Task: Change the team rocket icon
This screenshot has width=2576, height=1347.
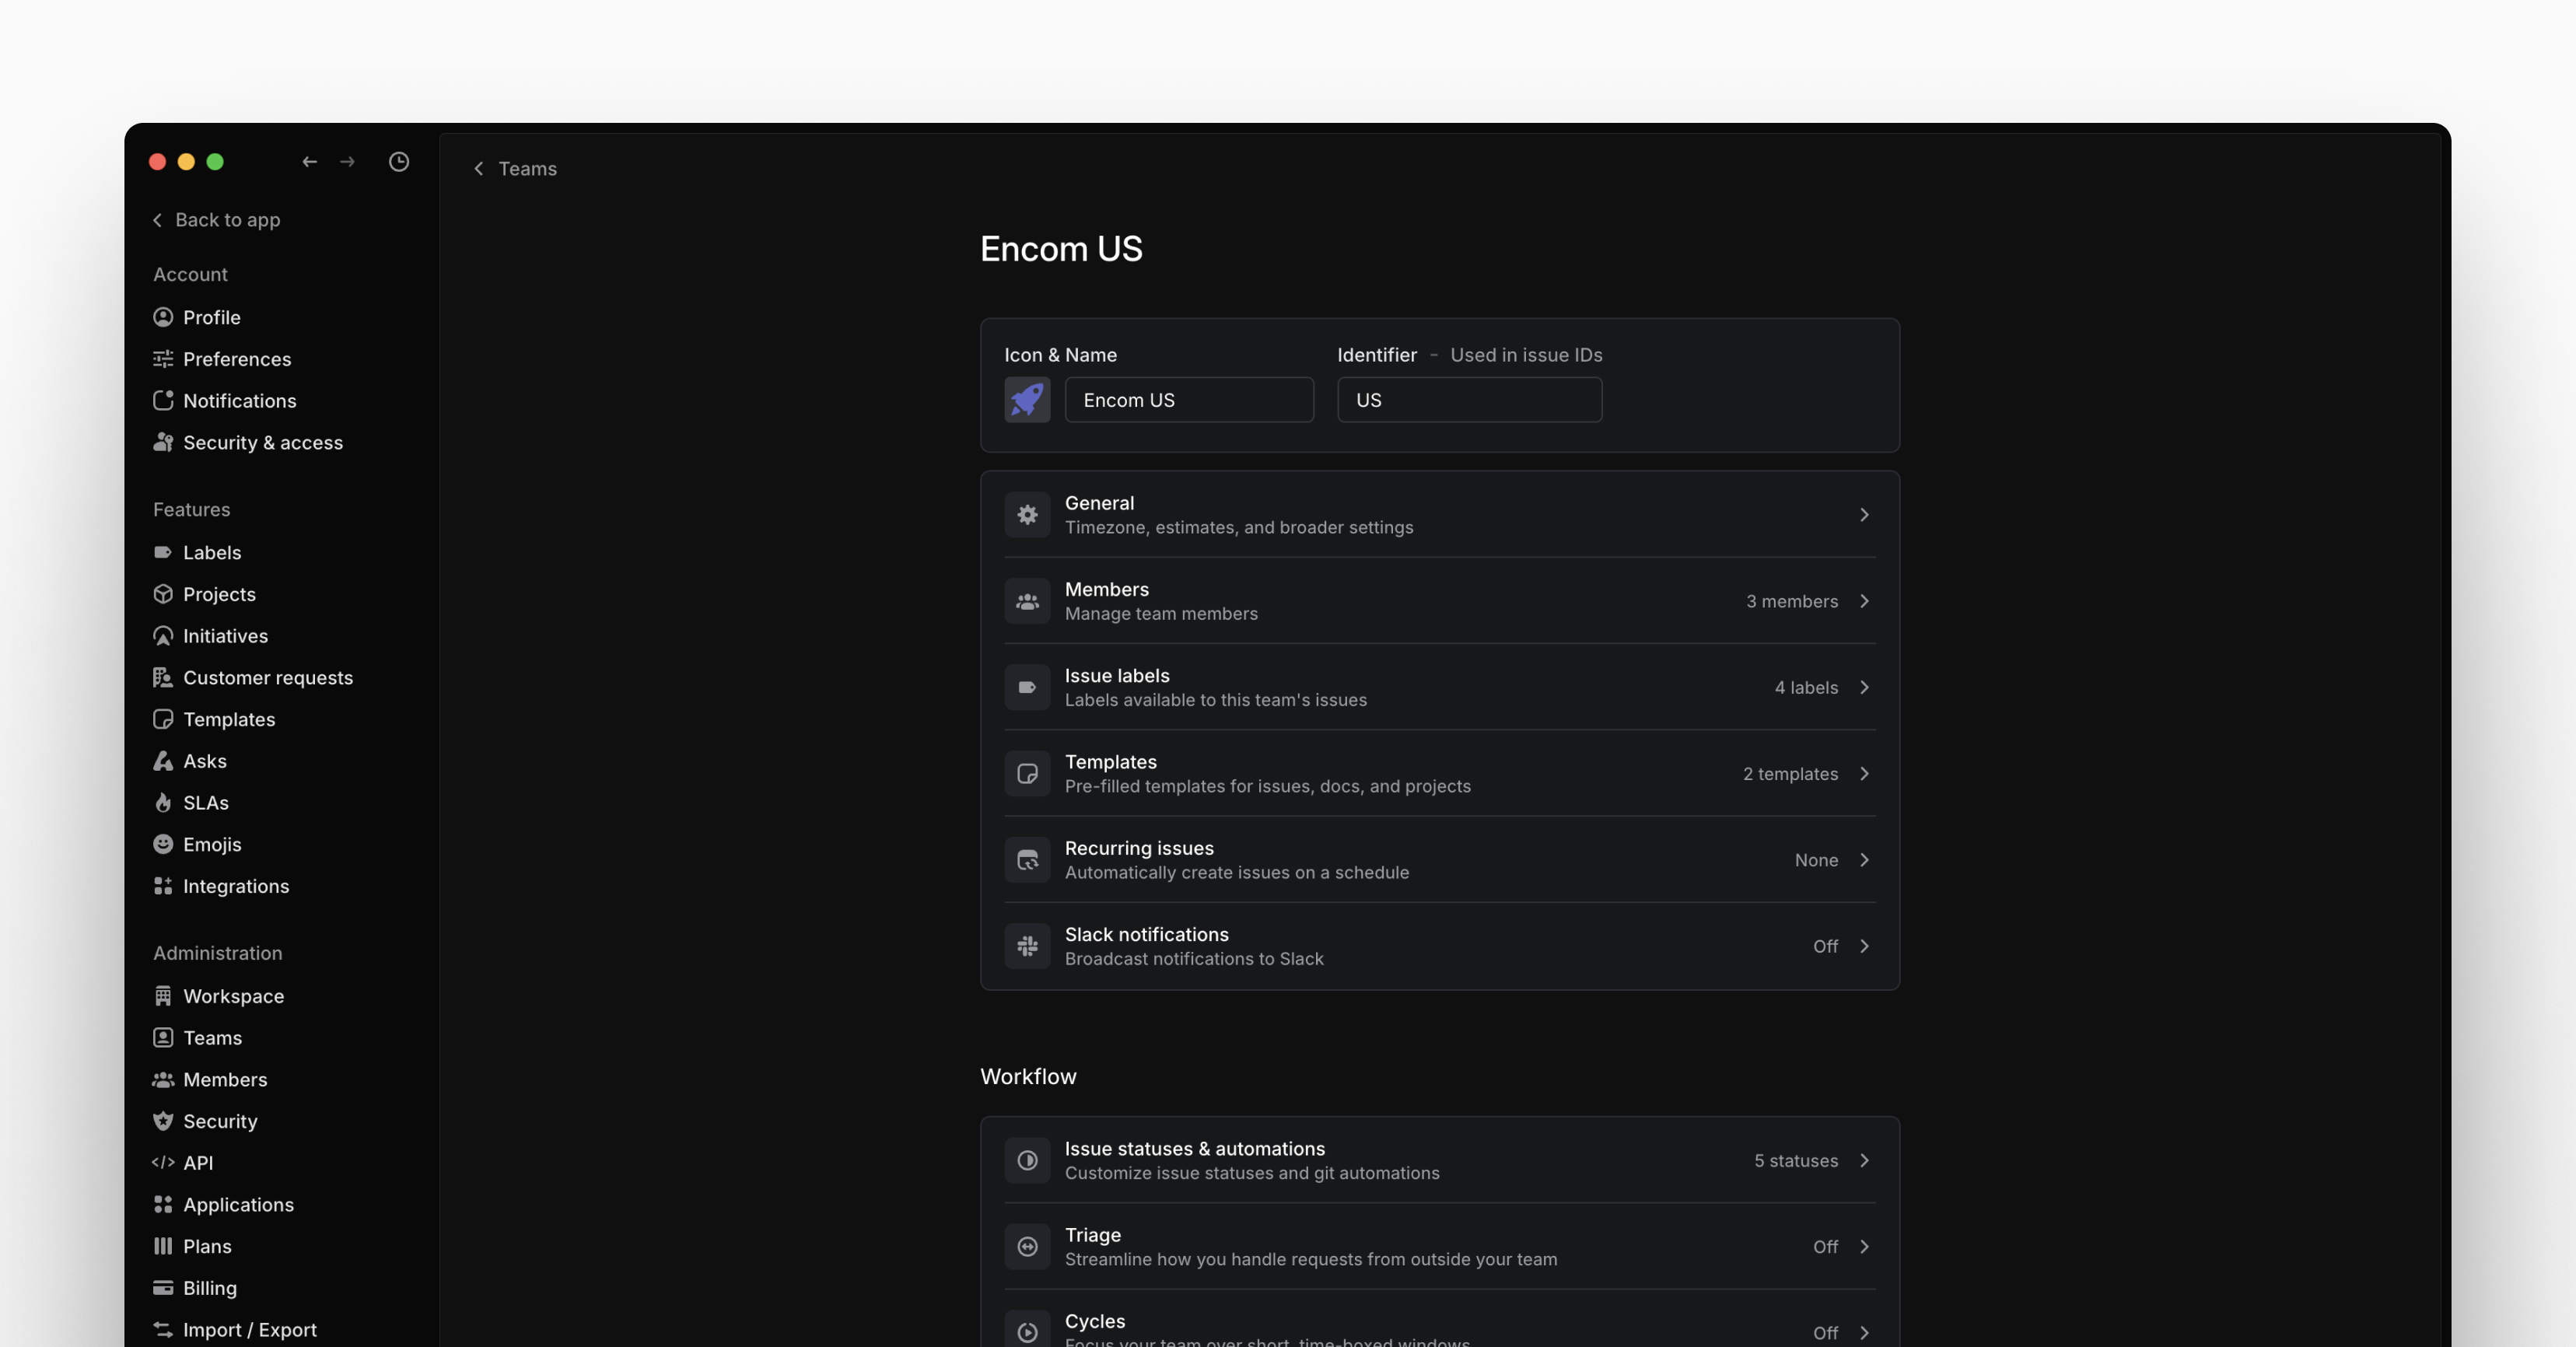Action: tap(1027, 400)
